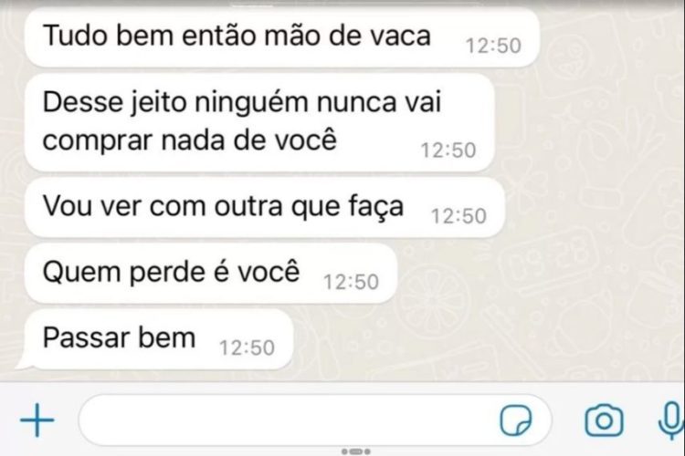Select the 'Desse jeito ninguém nunca vai' message
Viewport: 685px width, 456px height.
[259, 122]
